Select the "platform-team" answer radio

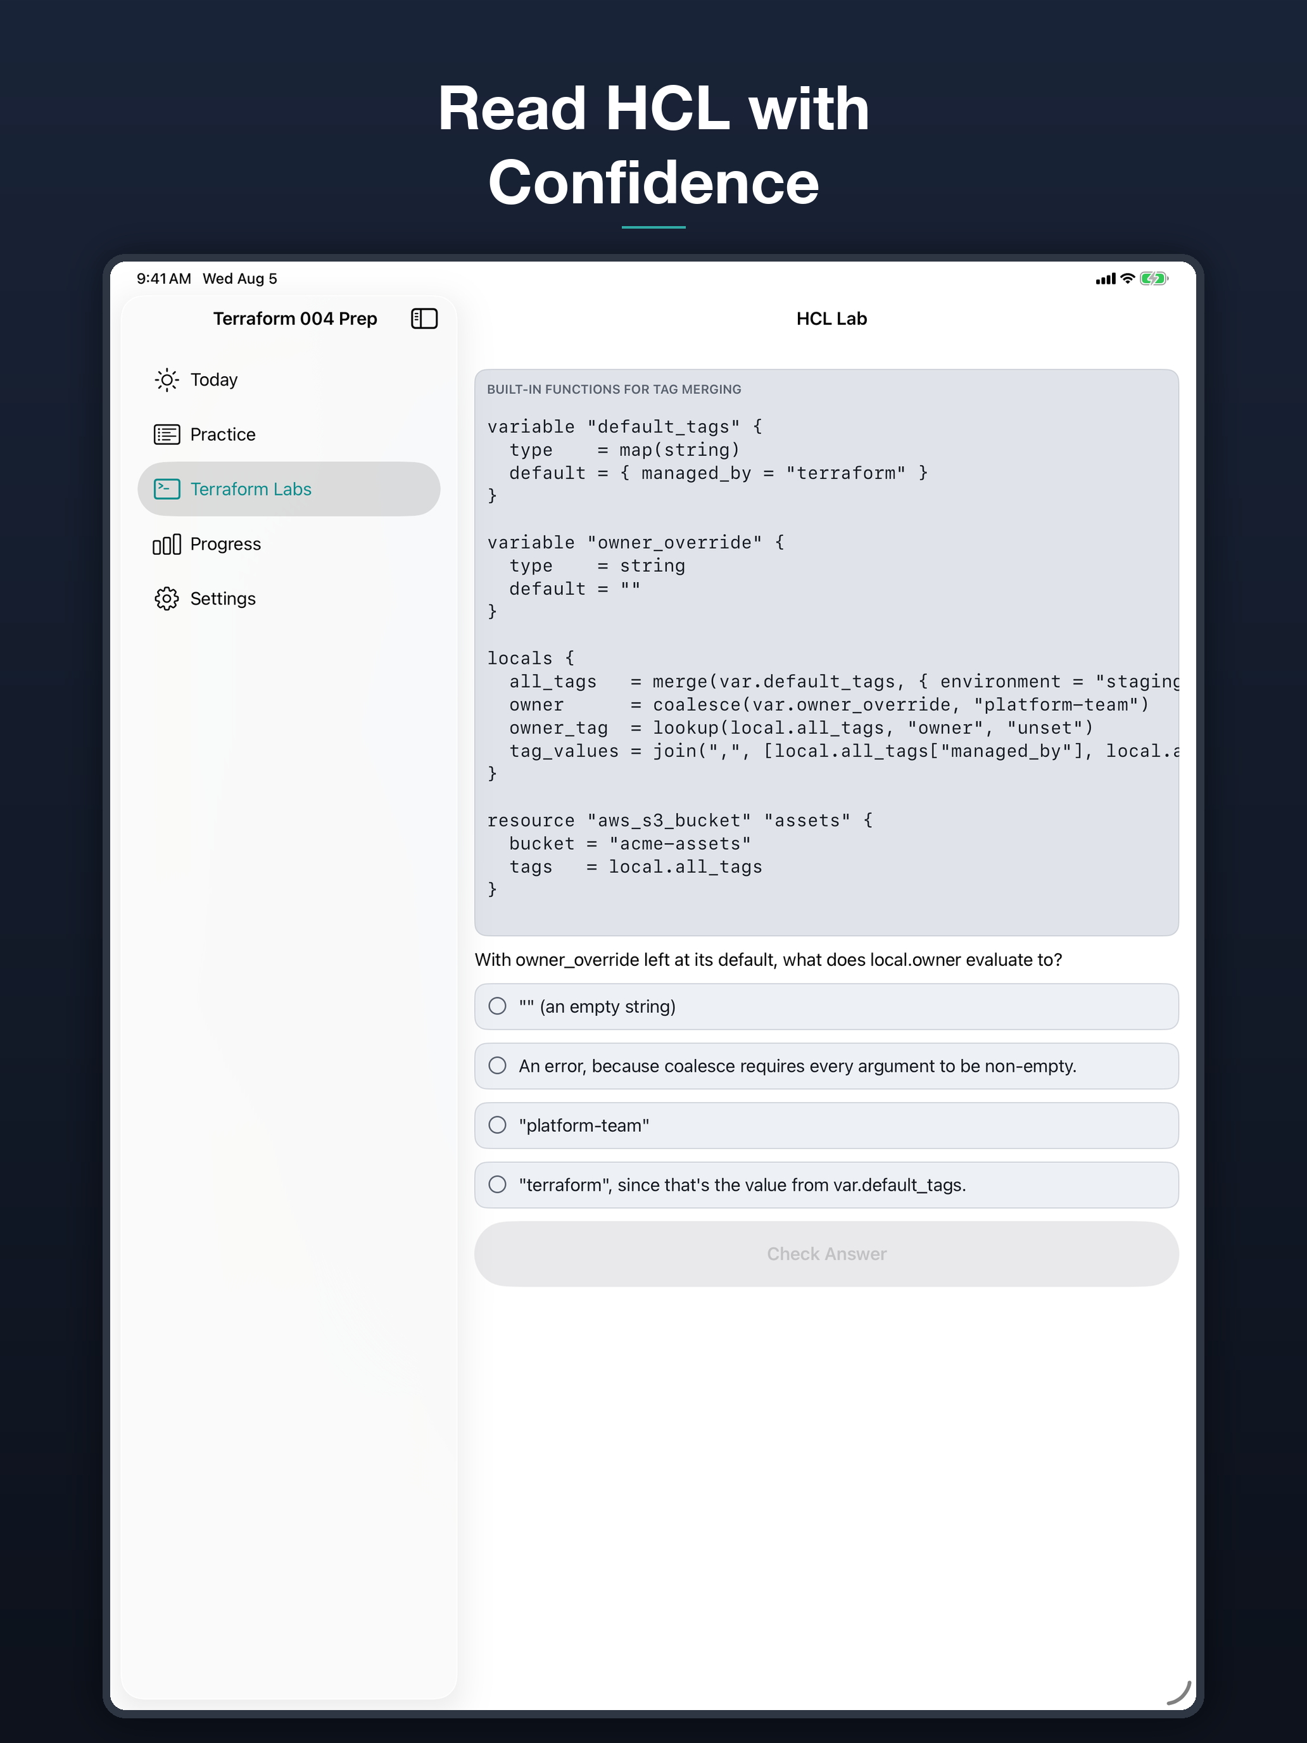pos(497,1125)
